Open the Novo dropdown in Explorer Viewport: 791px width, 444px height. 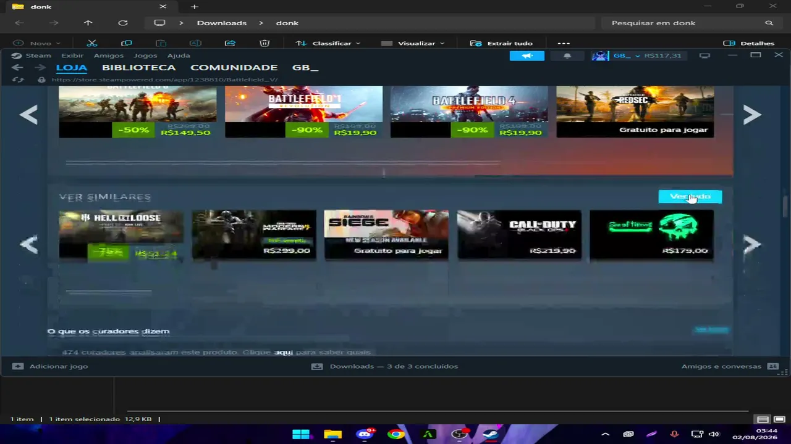[37, 43]
